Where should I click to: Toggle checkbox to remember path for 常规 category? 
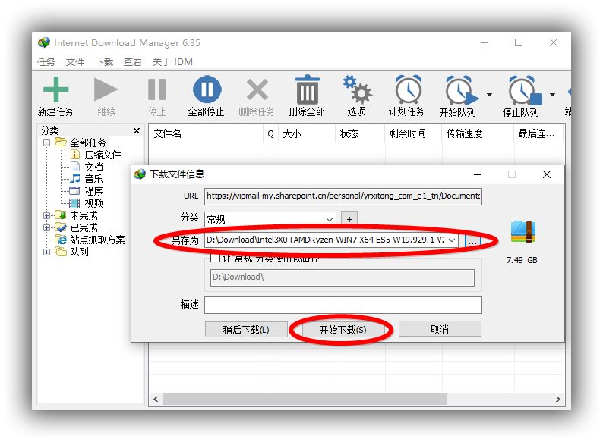(x=216, y=258)
